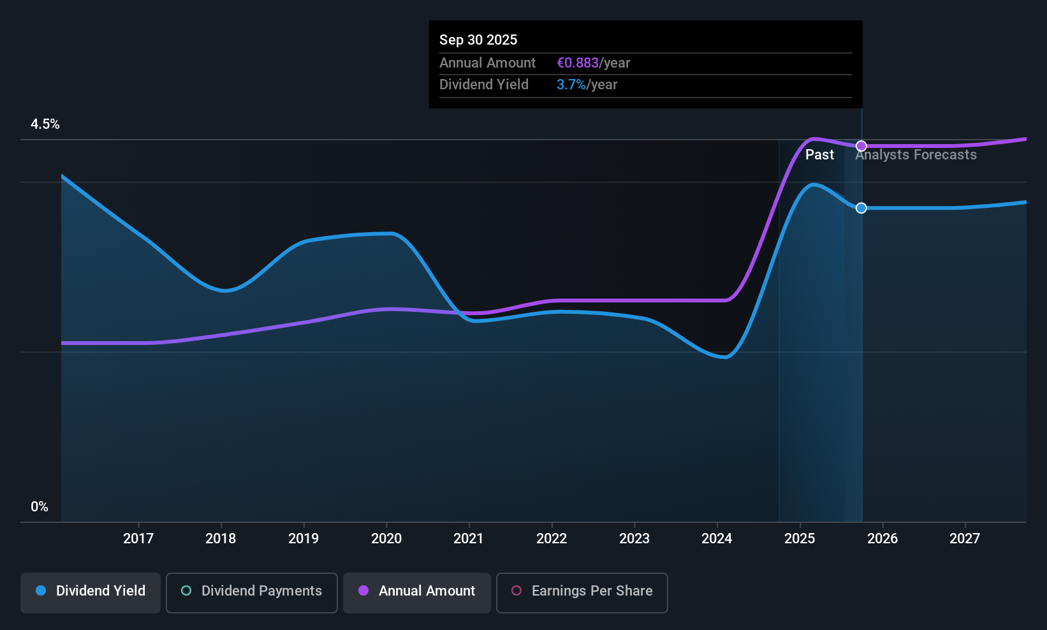
Task: Click the 4.5% y-axis label
Action: coord(45,124)
